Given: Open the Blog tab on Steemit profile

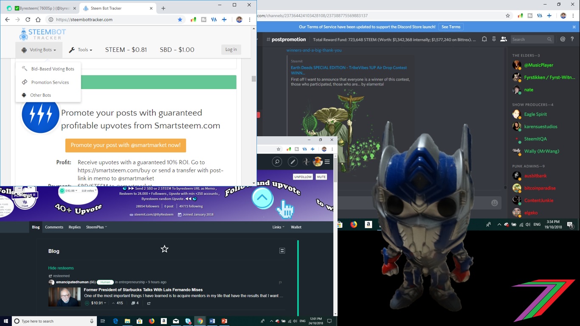Looking at the screenshot, I should (x=36, y=227).
